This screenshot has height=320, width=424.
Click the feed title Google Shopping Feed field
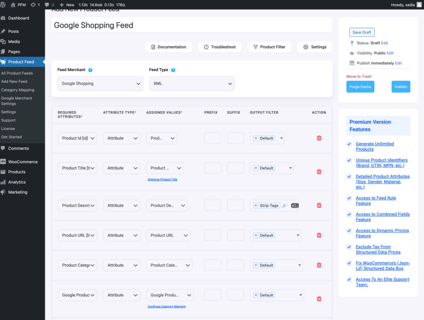tap(192, 25)
